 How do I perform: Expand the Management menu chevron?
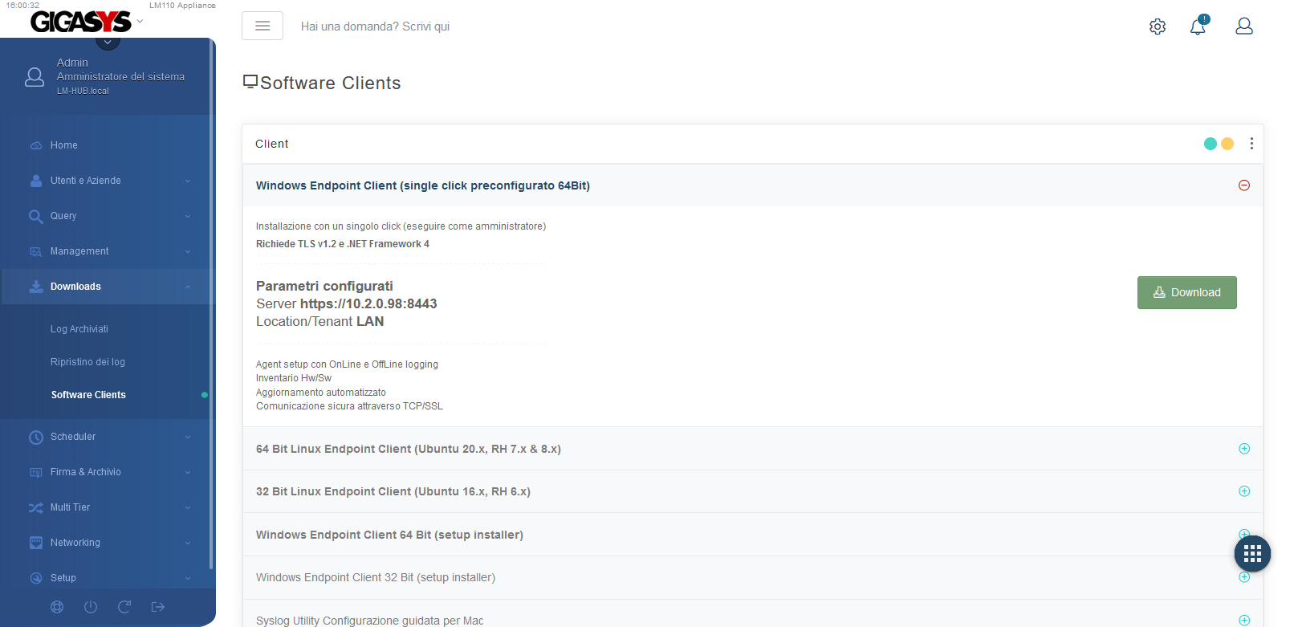pyautogui.click(x=188, y=251)
